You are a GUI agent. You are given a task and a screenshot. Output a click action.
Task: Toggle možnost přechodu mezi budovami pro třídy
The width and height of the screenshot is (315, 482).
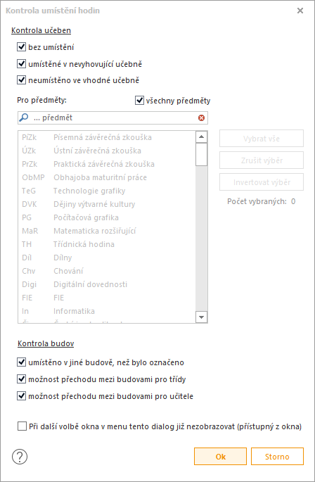click(21, 379)
